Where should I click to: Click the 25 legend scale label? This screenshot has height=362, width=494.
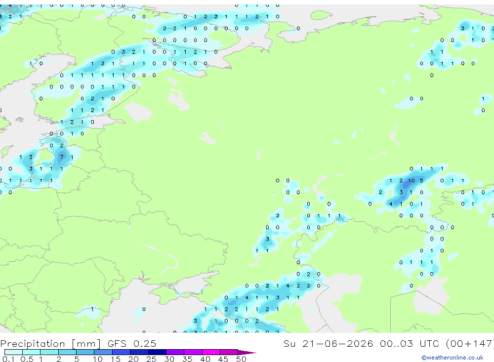coord(152,359)
